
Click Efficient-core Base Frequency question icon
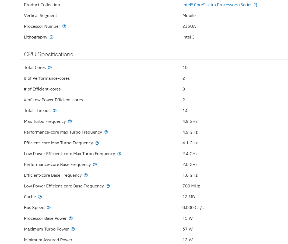coord(86,175)
